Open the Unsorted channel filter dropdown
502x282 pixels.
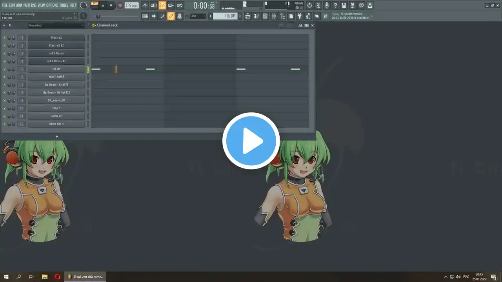(x=56, y=25)
